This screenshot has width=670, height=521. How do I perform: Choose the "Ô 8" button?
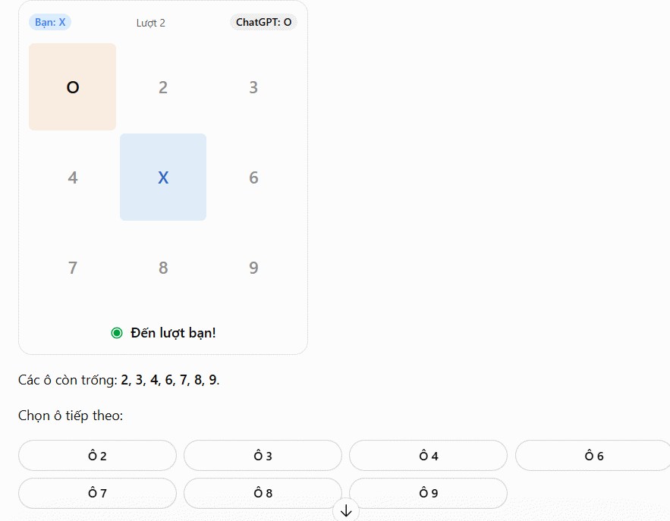pos(263,493)
